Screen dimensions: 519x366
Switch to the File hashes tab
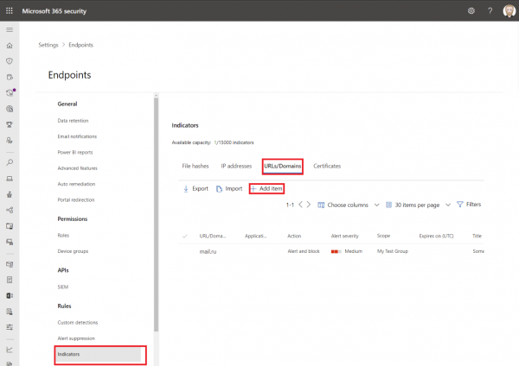pos(195,166)
